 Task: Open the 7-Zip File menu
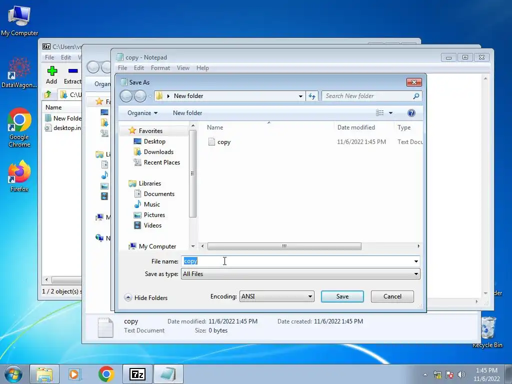(x=49, y=57)
